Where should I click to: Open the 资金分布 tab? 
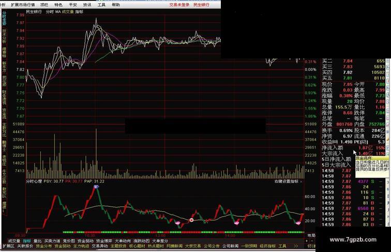[43, 246]
